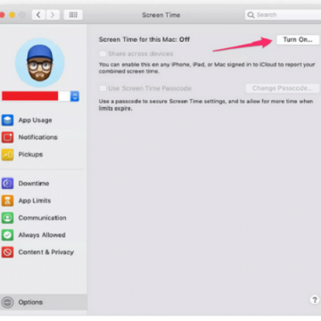Select the Pickups sidebar label
Screen dimensions: 321x321
coord(30,154)
